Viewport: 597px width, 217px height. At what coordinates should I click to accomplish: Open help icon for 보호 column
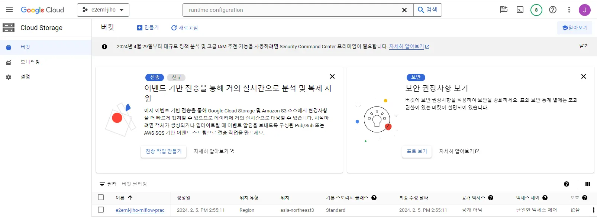[585, 198]
